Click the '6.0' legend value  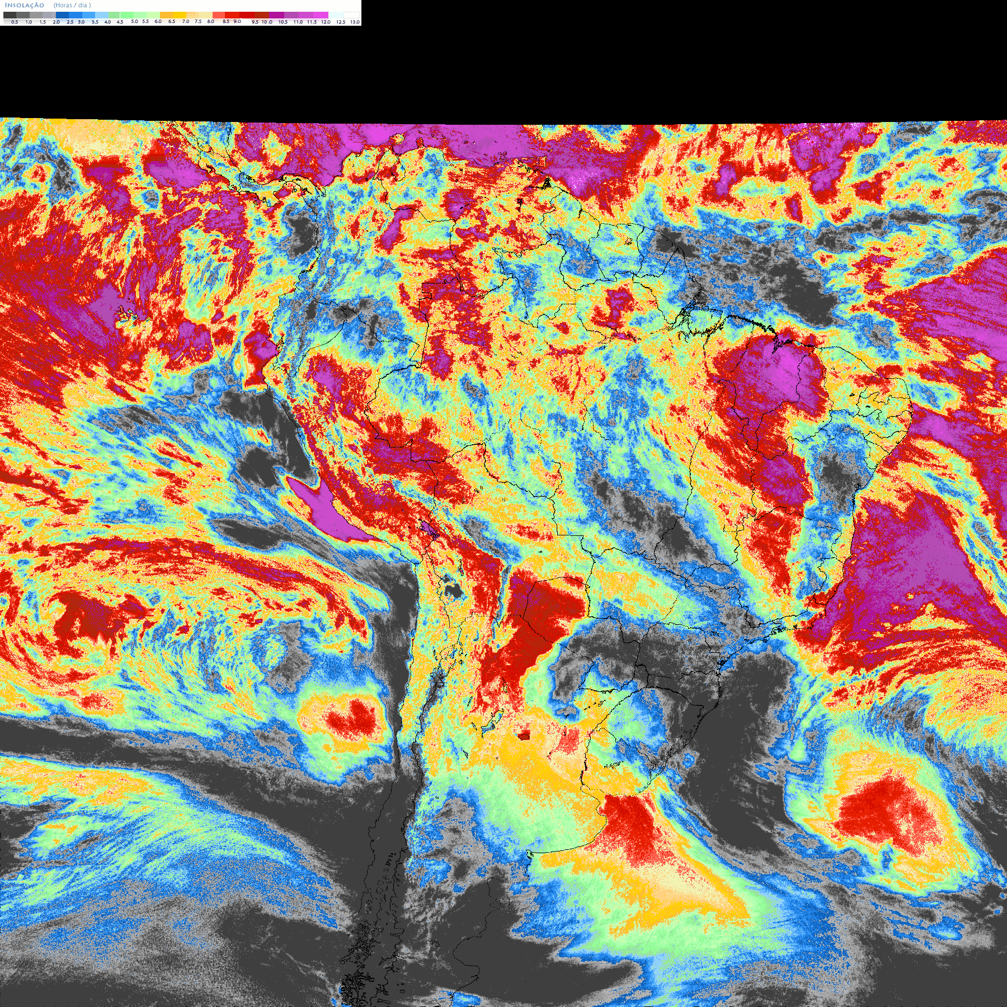click(158, 21)
